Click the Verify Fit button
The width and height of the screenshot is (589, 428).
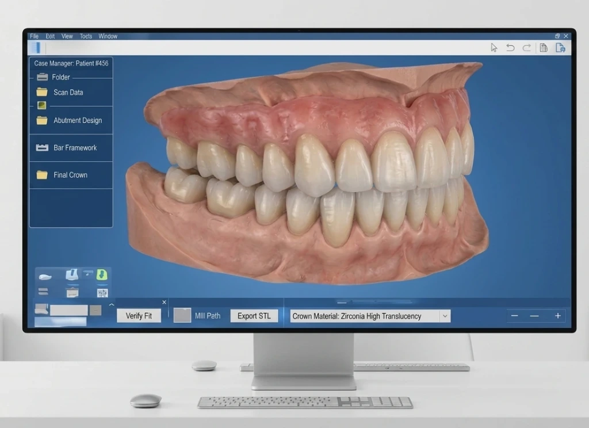[139, 315]
